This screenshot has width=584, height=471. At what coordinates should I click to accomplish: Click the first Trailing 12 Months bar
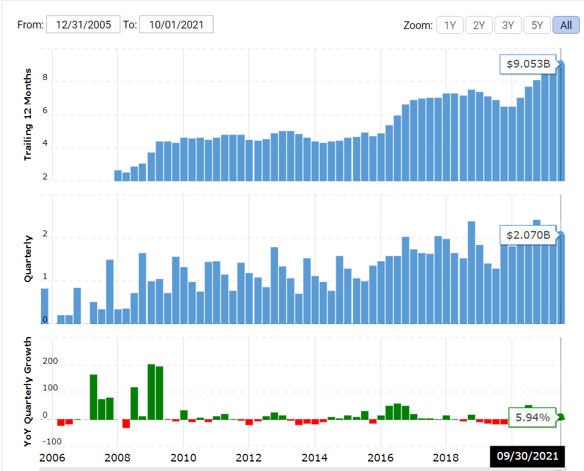pyautogui.click(x=118, y=175)
